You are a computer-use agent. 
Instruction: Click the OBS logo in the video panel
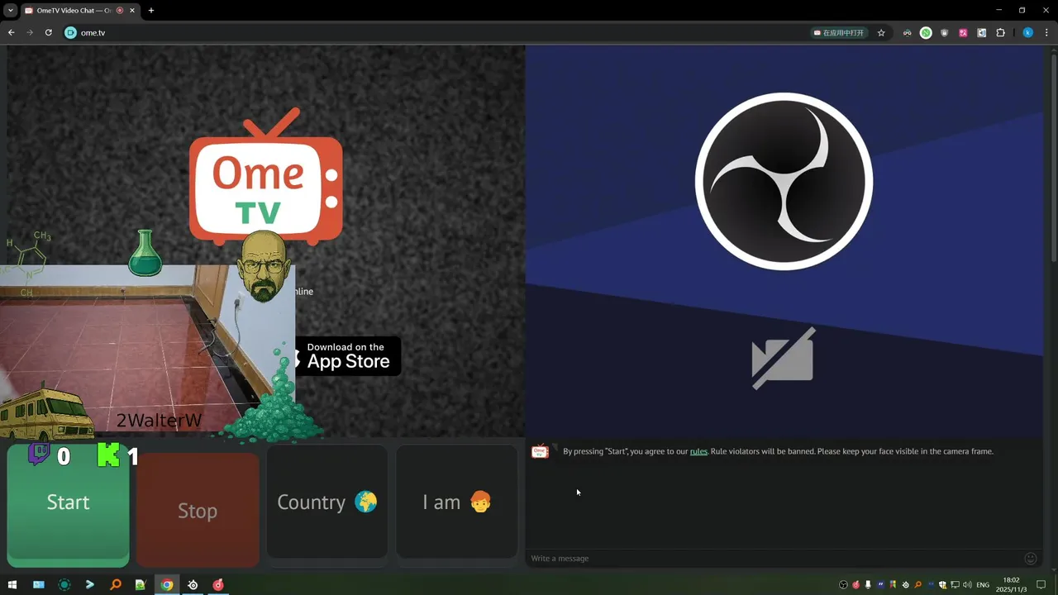pos(784,181)
